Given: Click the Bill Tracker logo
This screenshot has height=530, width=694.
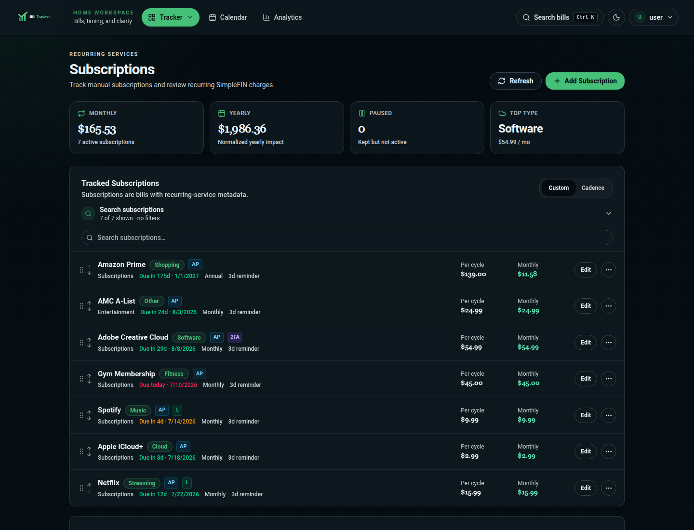Looking at the screenshot, I should pyautogui.click(x=35, y=17).
